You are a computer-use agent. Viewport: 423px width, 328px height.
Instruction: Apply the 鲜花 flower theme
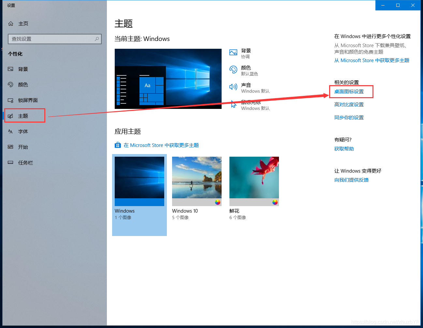pyautogui.click(x=254, y=181)
